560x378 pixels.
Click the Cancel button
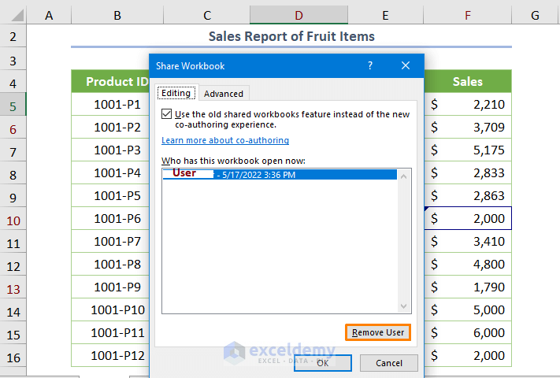(388, 363)
